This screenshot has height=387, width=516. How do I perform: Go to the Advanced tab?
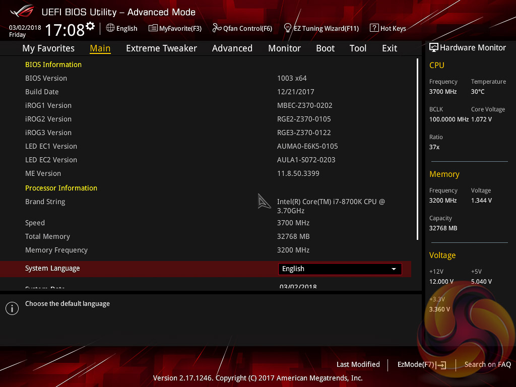click(232, 48)
